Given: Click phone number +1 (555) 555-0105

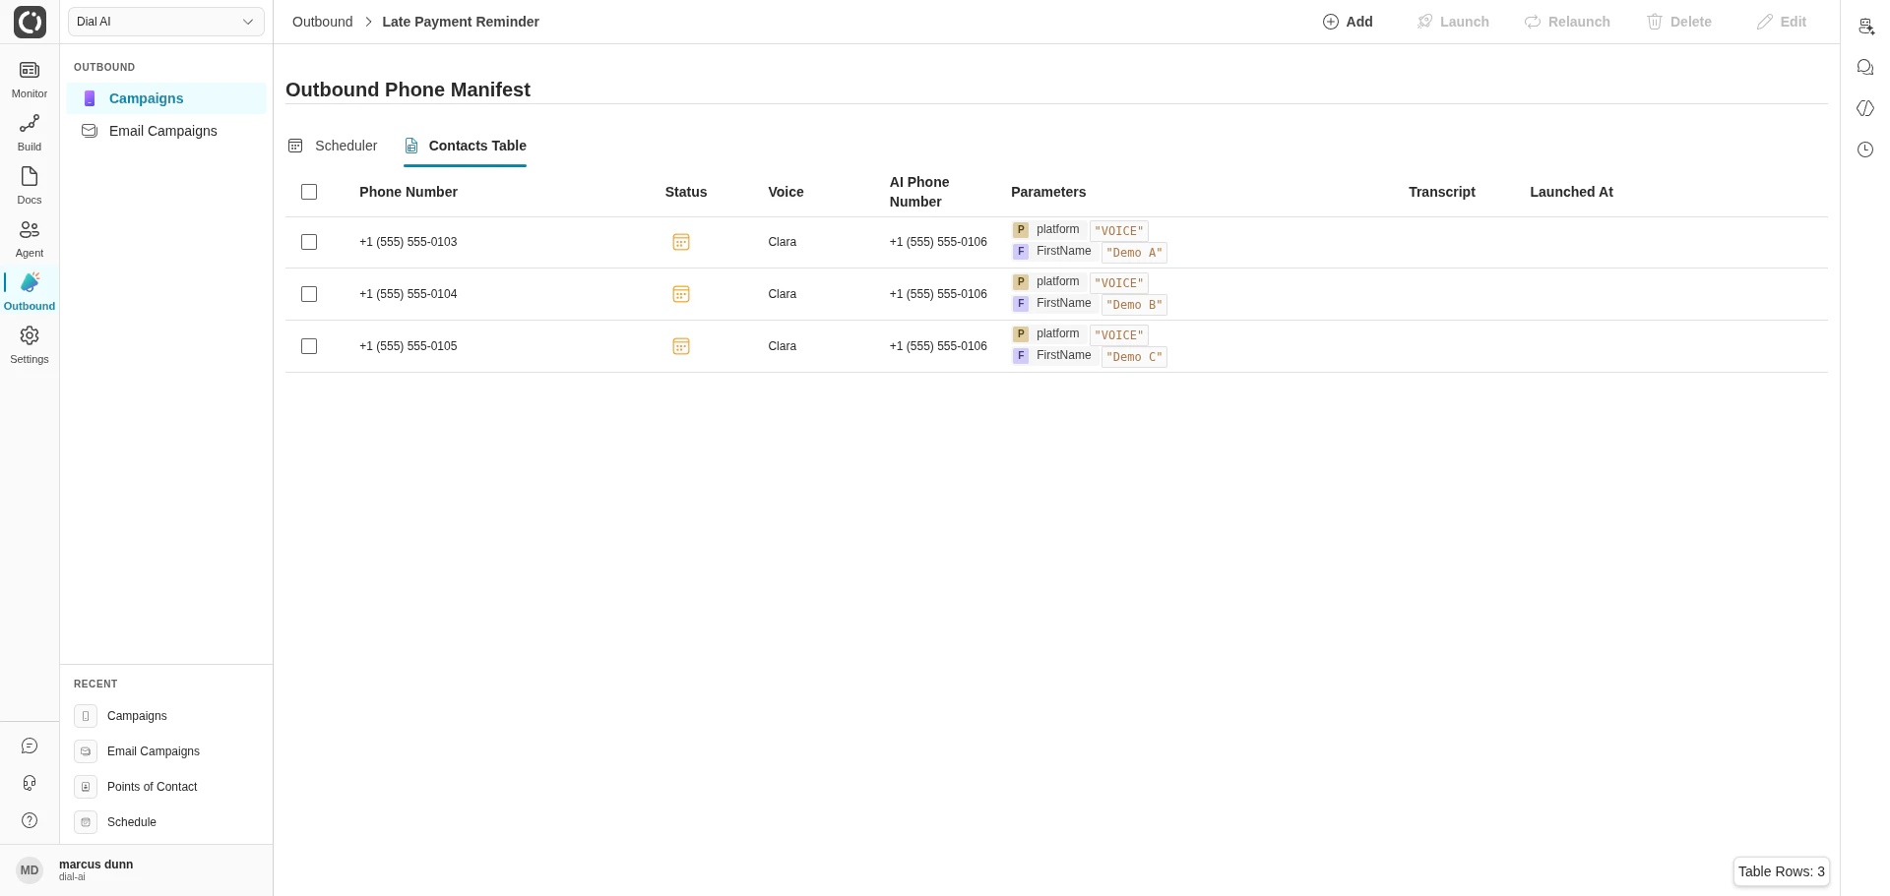Looking at the screenshot, I should coord(408,346).
